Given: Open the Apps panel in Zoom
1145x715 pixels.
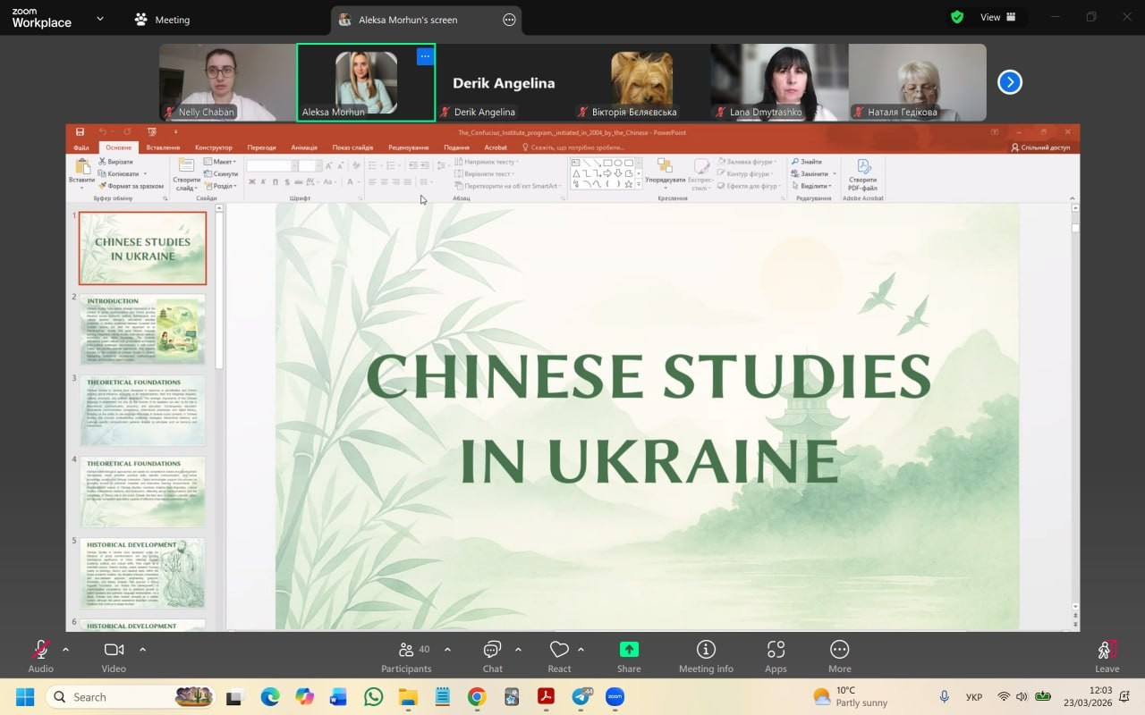Looking at the screenshot, I should click(x=776, y=650).
